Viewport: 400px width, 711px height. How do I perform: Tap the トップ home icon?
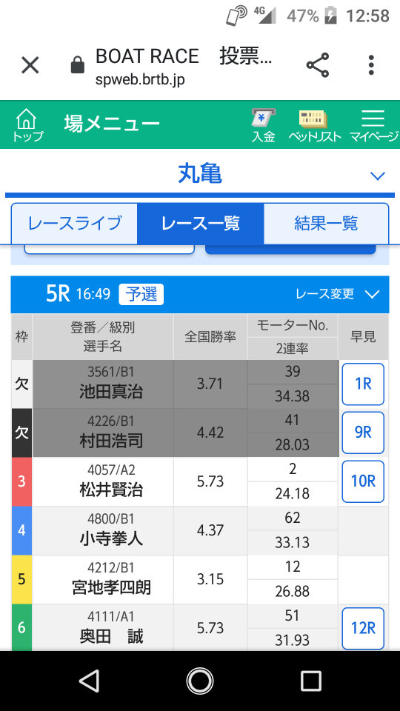pos(27,124)
